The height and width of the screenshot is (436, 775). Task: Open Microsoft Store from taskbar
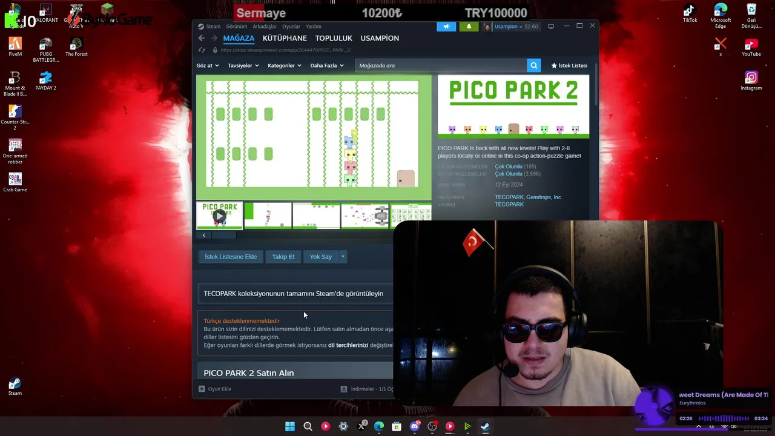click(x=397, y=426)
